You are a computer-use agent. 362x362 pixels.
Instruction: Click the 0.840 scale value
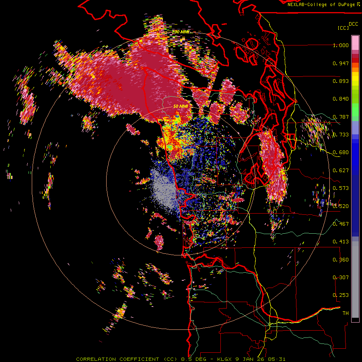[341, 99]
